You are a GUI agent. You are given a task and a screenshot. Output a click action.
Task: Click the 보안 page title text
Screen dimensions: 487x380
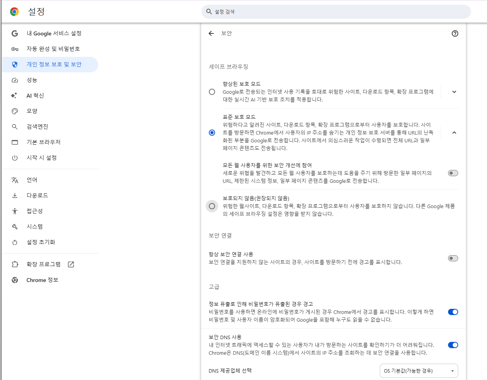pos(226,33)
